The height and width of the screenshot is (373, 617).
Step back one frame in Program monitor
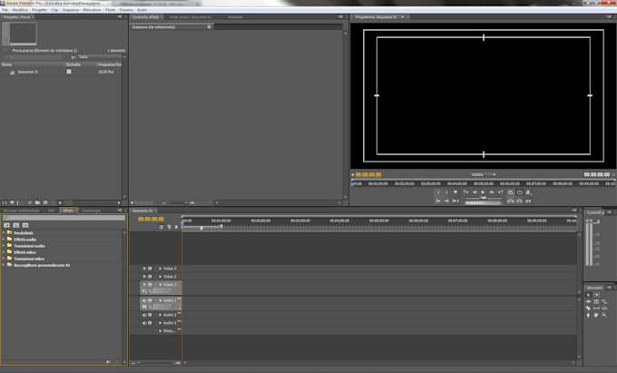click(x=475, y=192)
